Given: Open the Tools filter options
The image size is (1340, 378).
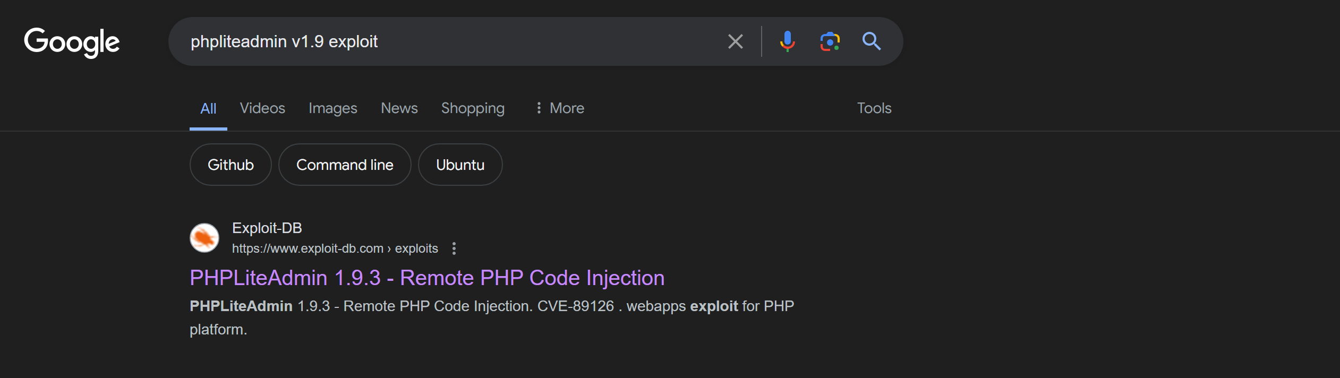Looking at the screenshot, I should pos(874,108).
